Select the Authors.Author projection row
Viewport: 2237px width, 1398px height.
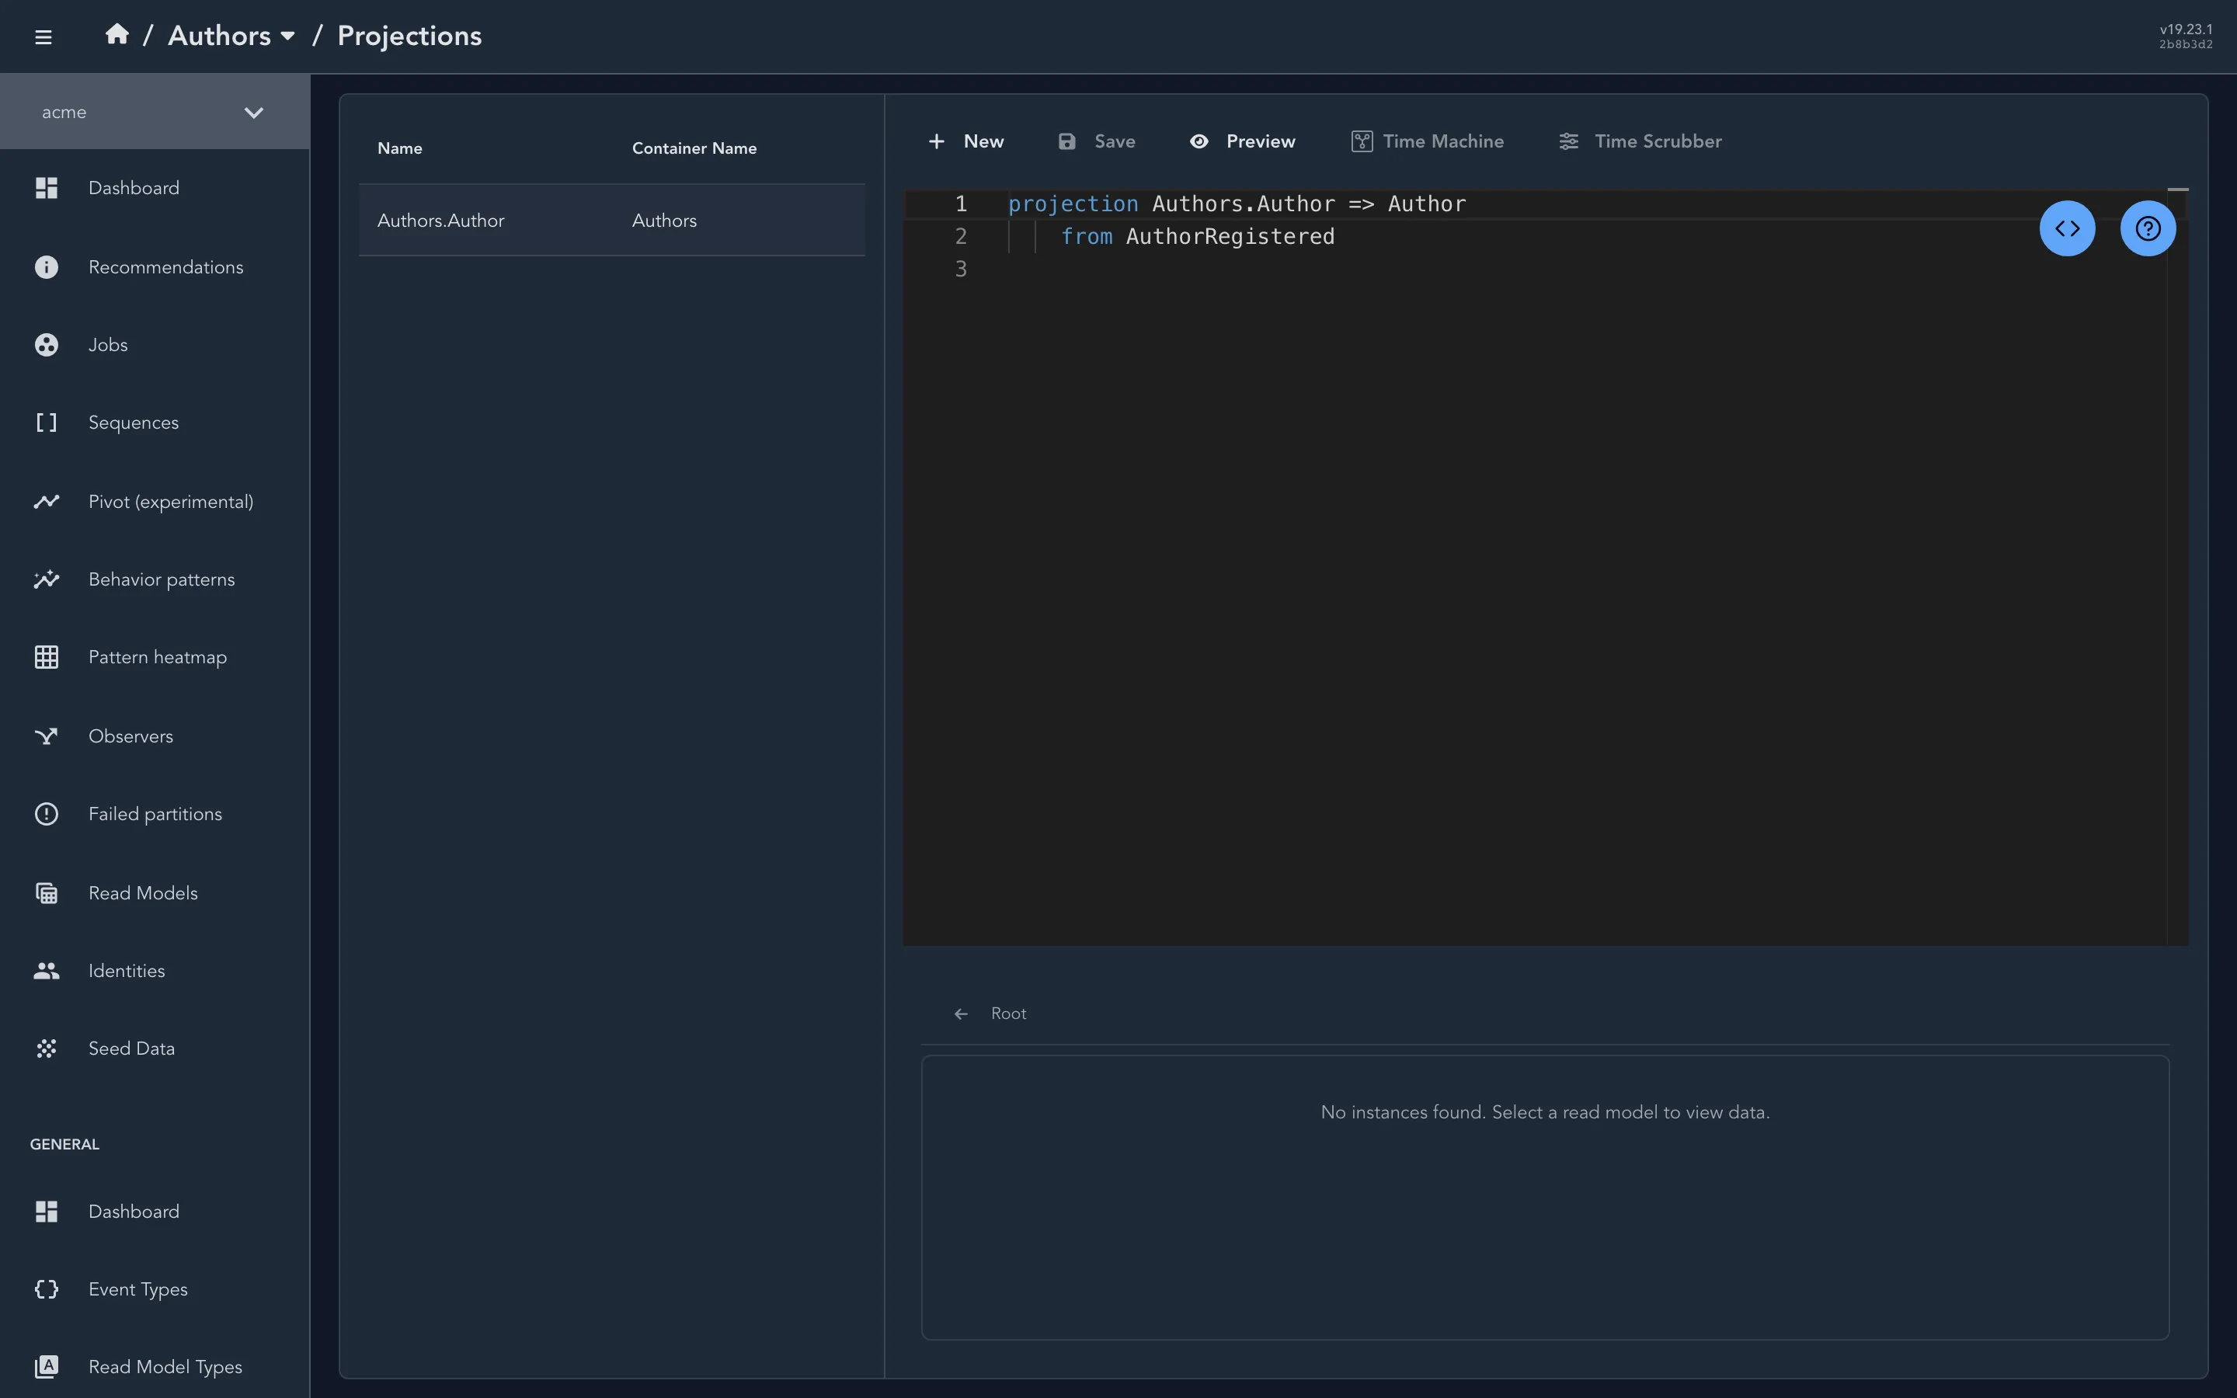[612, 220]
